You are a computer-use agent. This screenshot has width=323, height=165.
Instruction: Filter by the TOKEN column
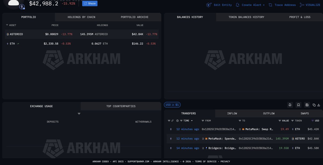tap(293, 121)
